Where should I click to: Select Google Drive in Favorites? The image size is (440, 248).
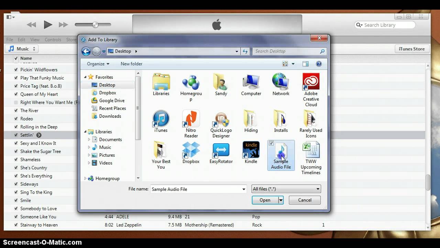click(112, 101)
